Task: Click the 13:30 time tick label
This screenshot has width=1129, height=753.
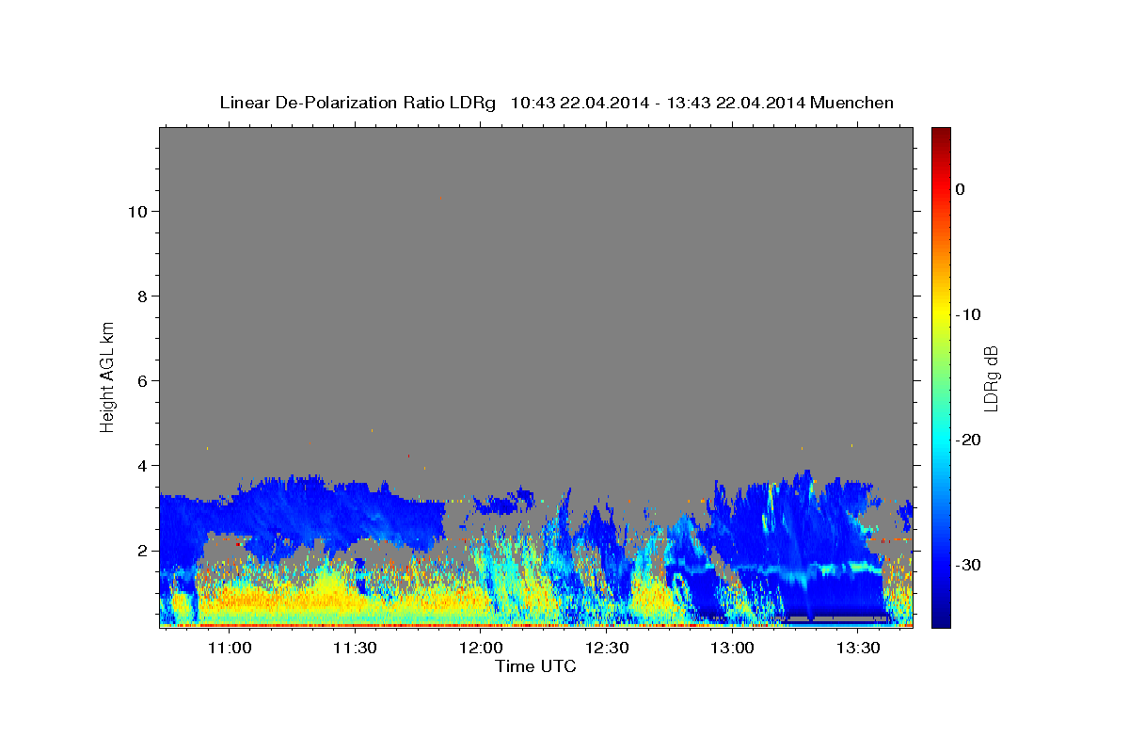Action: [x=858, y=648]
